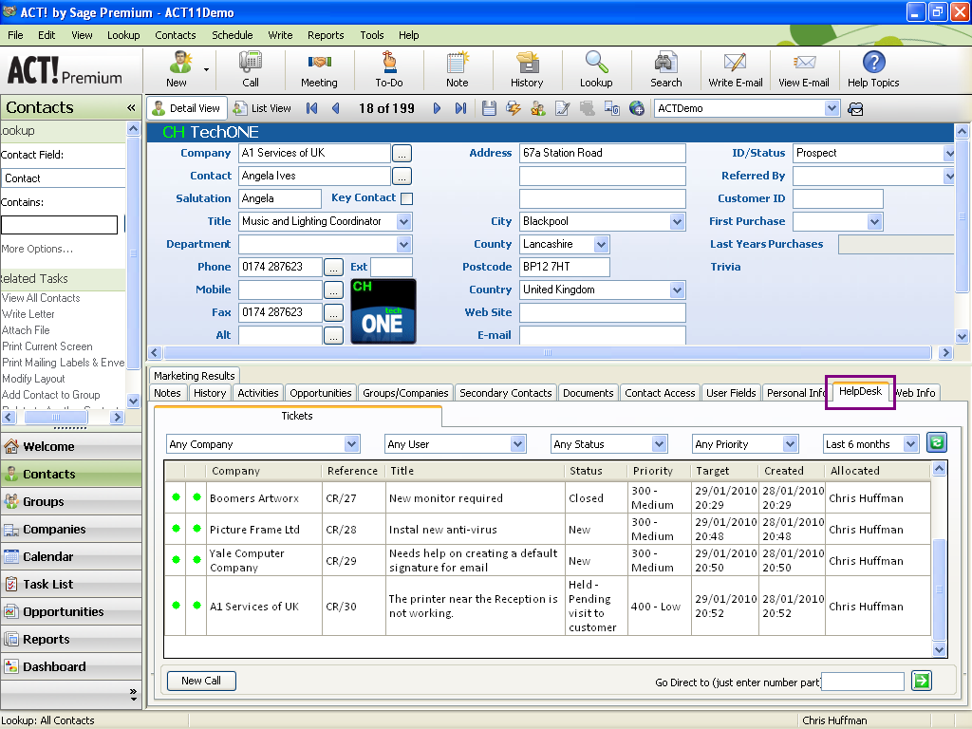The width and height of the screenshot is (972, 729).
Task: Click the sidebar horizontal scrollbar thumb
Action: (x=56, y=418)
